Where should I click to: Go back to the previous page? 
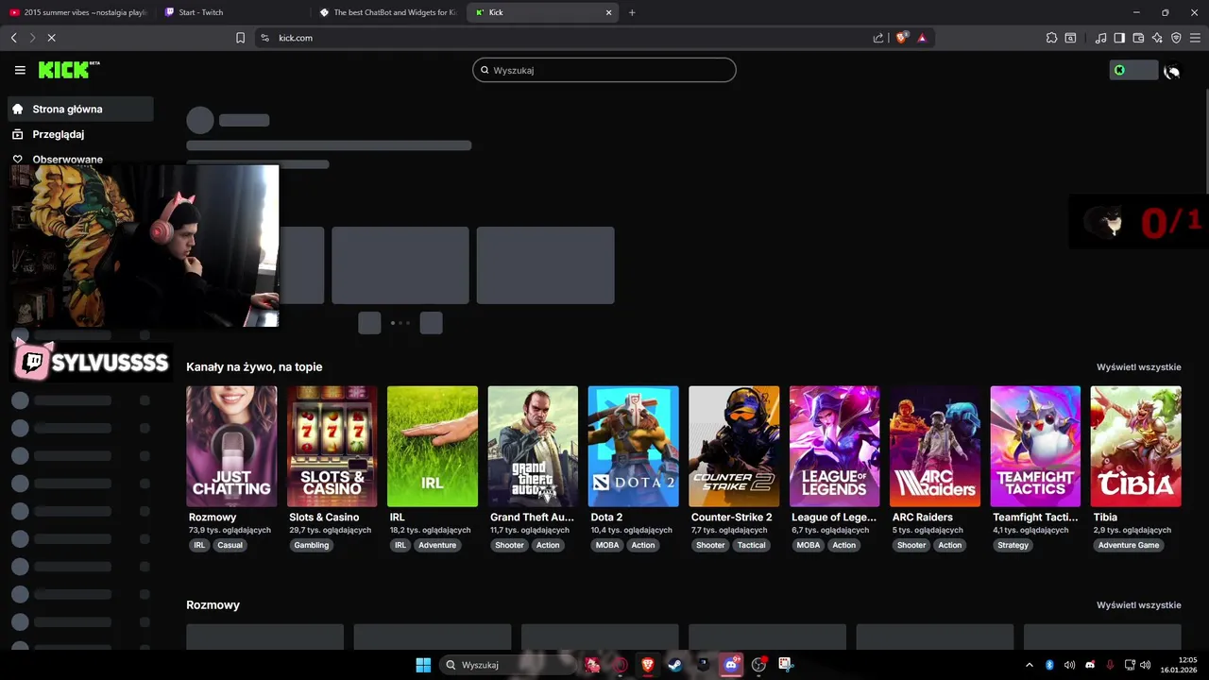[13, 38]
